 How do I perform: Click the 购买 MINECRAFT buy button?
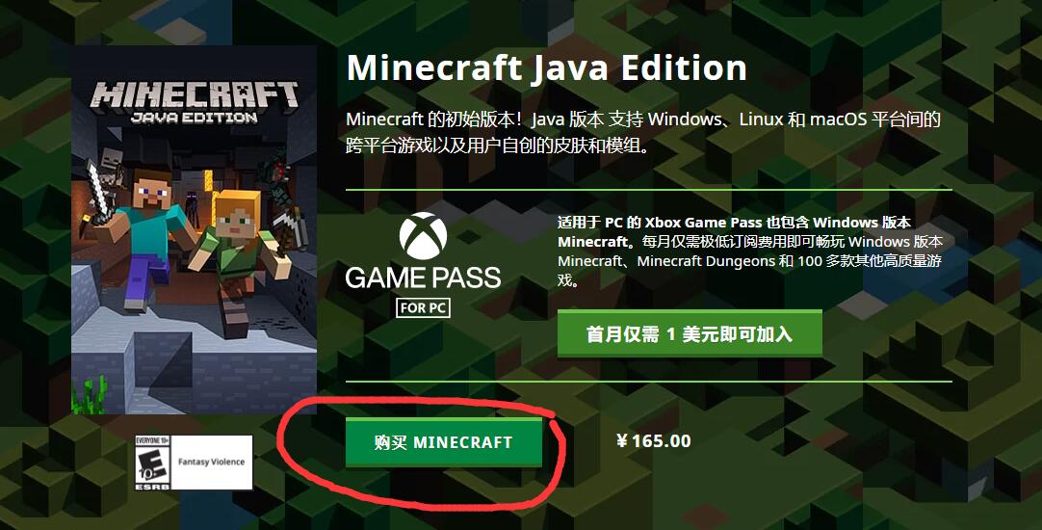pyautogui.click(x=443, y=442)
